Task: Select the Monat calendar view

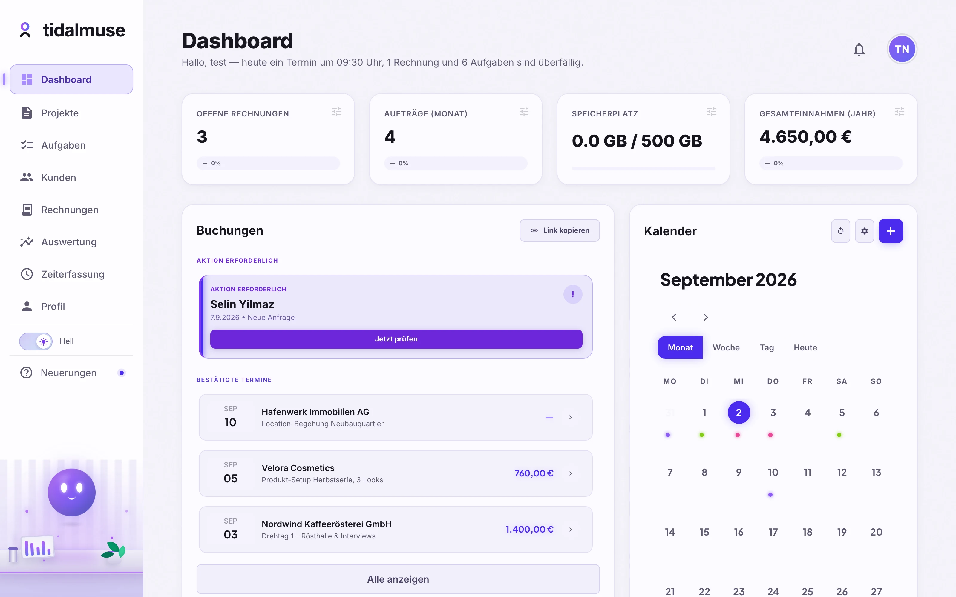Action: [680, 347]
